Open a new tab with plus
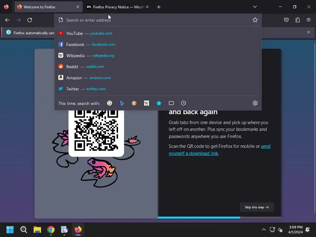Screen dimensions: 316x237 (x=159, y=7)
